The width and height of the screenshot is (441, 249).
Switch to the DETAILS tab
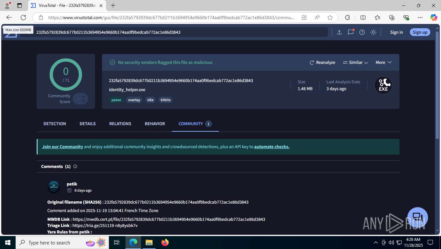point(88,124)
